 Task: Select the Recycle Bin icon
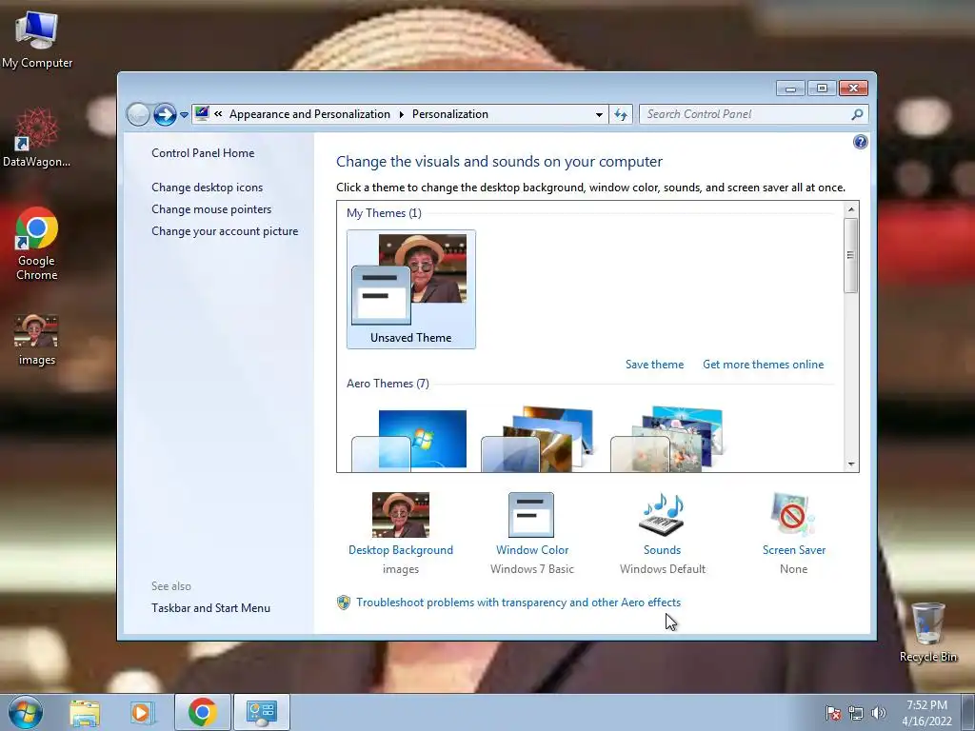point(927,632)
